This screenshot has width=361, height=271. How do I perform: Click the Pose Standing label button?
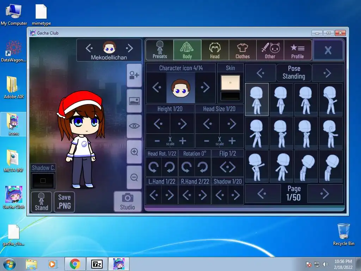[x=294, y=73]
